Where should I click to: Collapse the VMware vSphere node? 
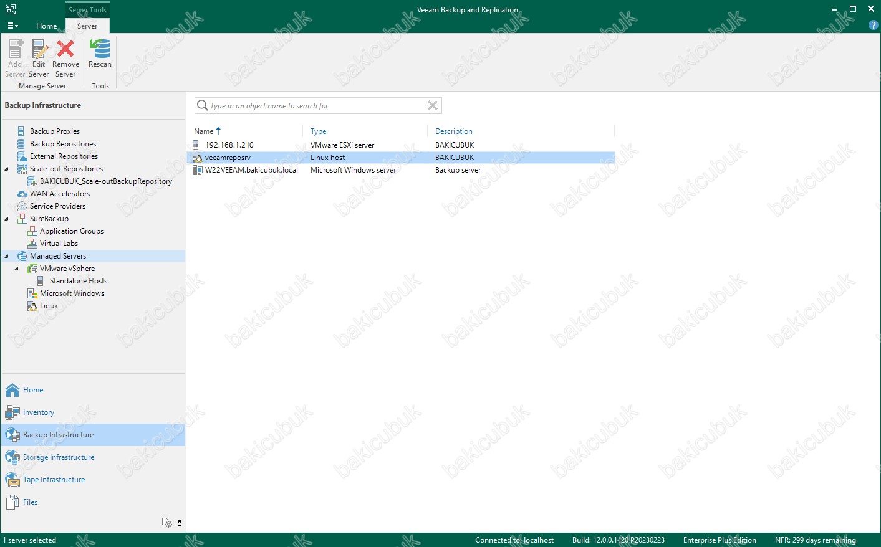tap(17, 269)
